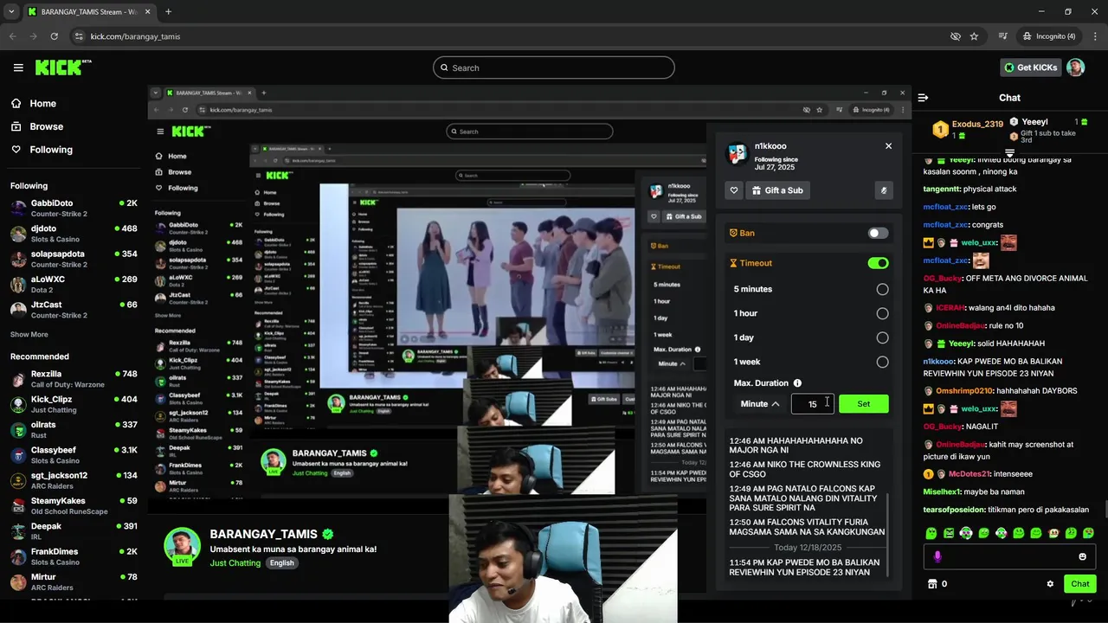Viewport: 1108px width, 623px height.
Task: Expand Show More in Following list
Action: (29, 335)
